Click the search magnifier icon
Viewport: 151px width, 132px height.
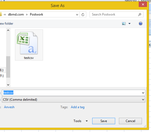click(140, 14)
